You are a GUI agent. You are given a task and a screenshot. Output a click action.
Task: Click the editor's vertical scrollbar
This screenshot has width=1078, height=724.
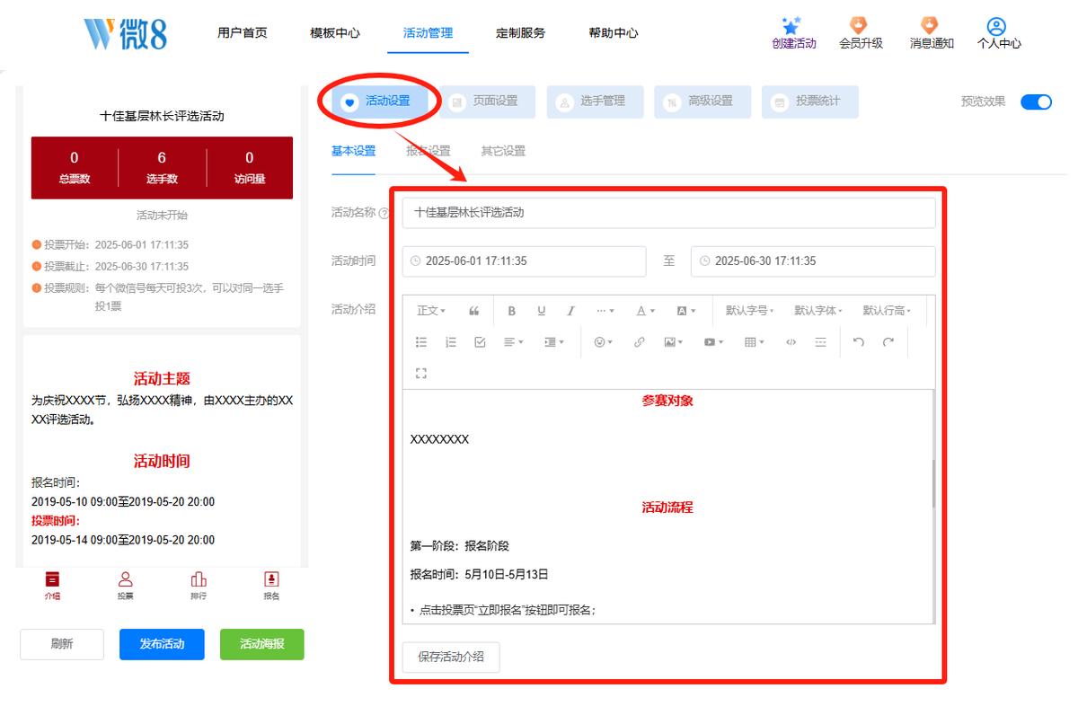coord(932,484)
